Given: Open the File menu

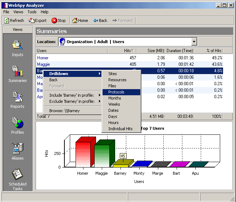Looking at the screenshot, I should (6, 12).
